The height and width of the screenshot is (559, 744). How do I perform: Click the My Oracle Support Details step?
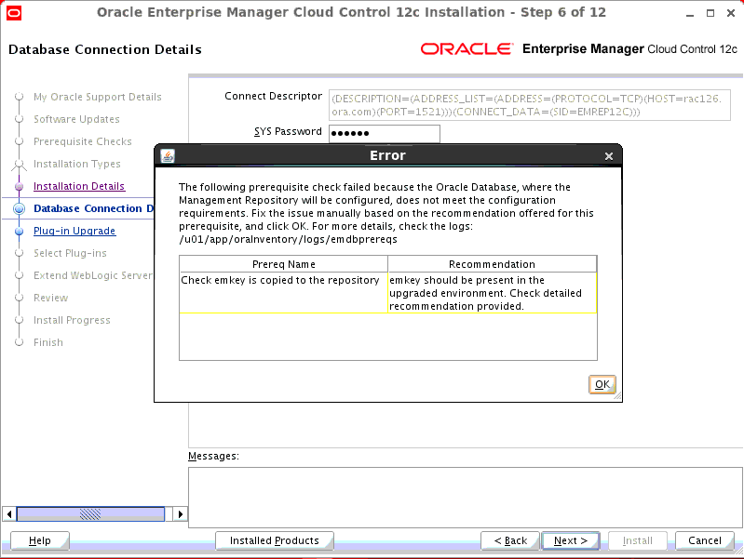pyautogui.click(x=97, y=97)
